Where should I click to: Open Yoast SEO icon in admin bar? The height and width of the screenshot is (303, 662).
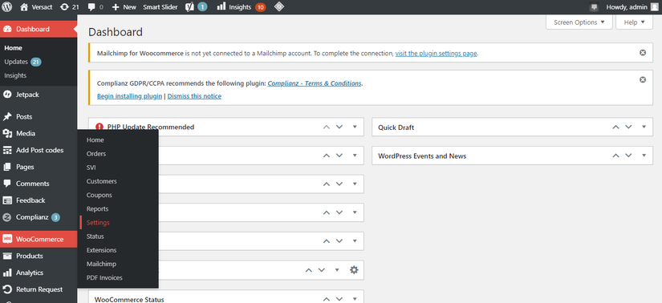pyautogui.click(x=189, y=6)
